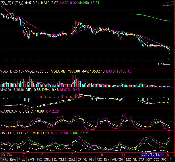175x162 pixels.
Task: Choose the EMV indicator tab
Action: tap(107, 159)
